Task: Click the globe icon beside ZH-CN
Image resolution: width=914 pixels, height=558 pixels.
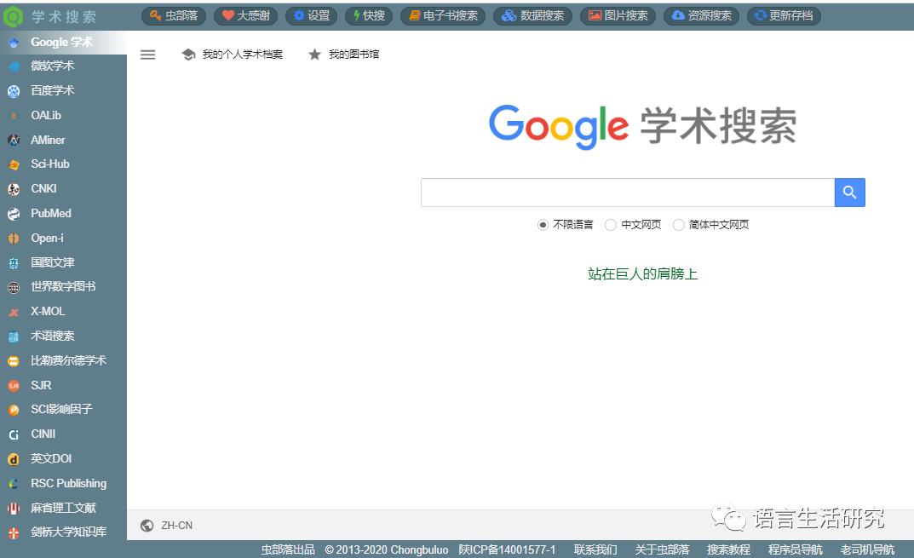Action: (147, 526)
